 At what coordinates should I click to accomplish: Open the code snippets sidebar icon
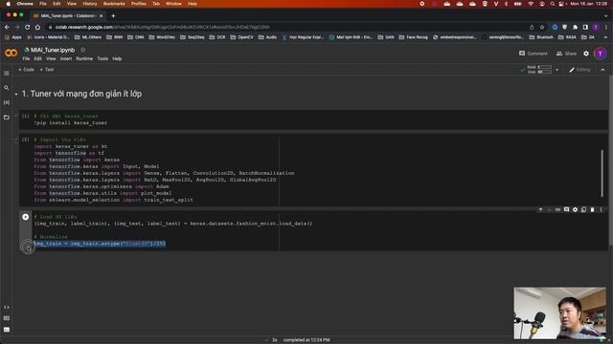click(7, 308)
